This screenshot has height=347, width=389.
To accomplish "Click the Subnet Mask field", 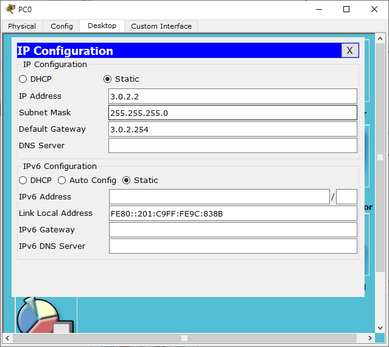I will [x=233, y=113].
